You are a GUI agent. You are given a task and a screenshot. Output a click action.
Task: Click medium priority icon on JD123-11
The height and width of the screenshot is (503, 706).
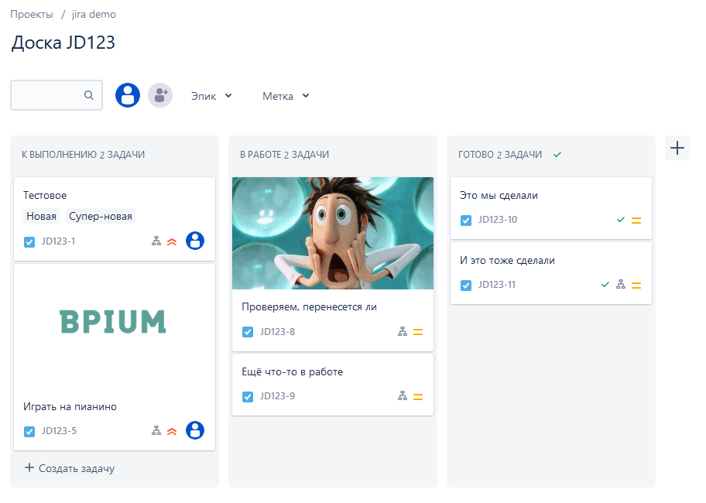coord(636,286)
